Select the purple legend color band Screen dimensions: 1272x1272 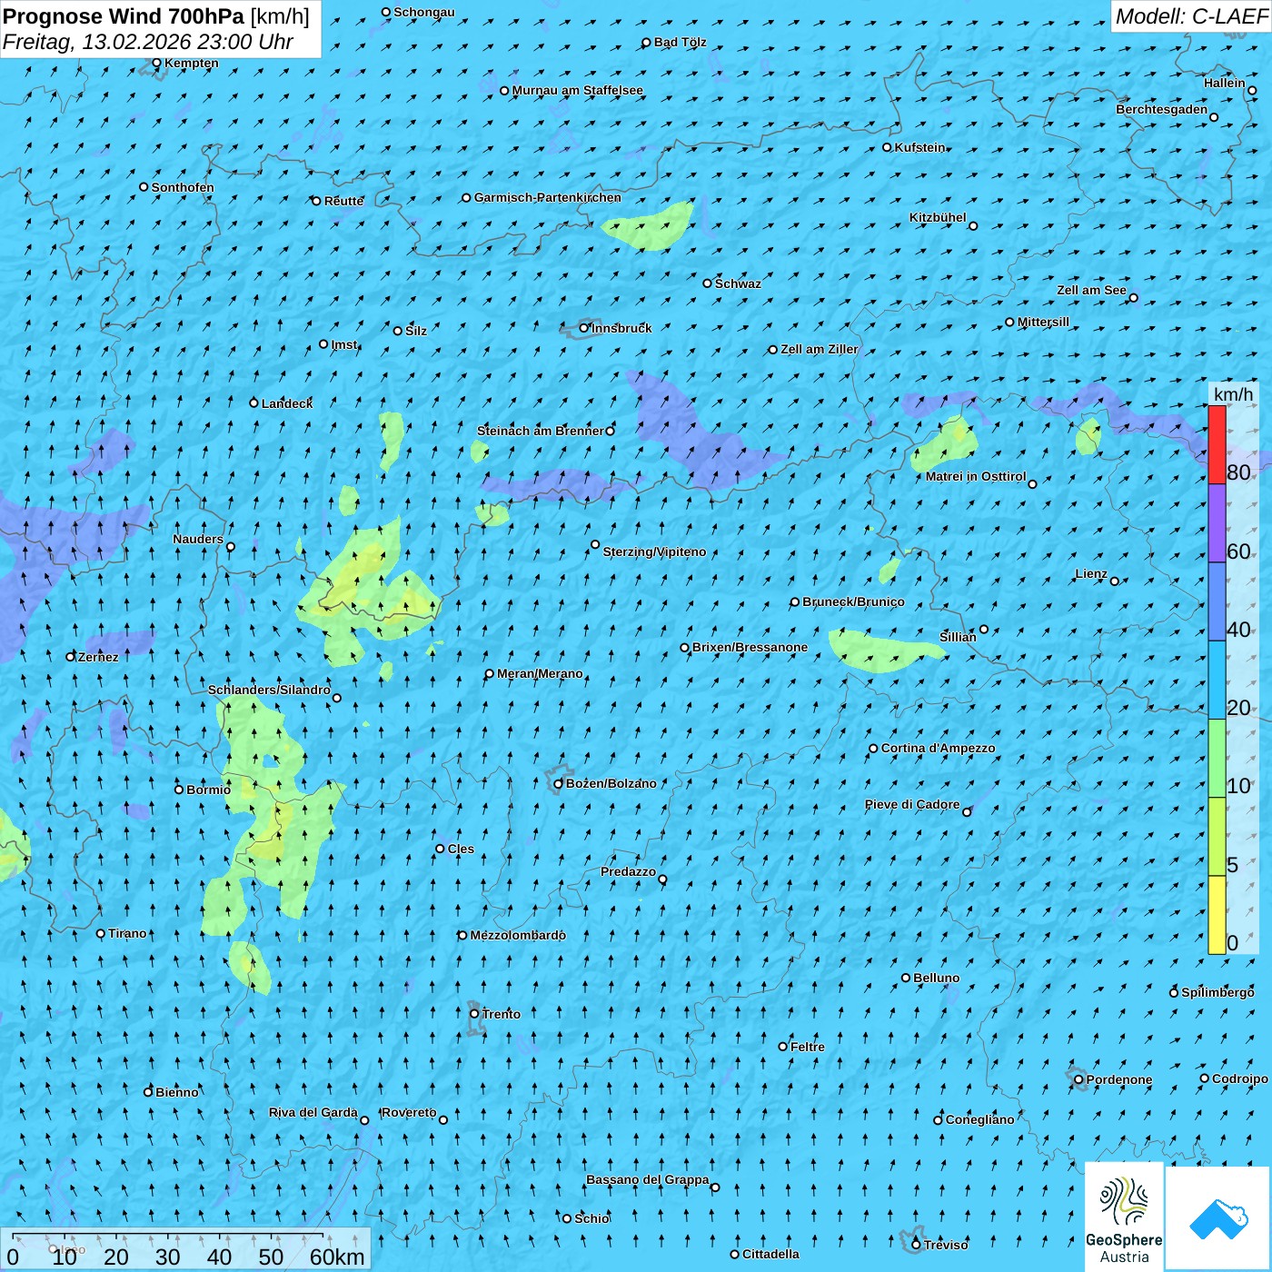[1217, 523]
